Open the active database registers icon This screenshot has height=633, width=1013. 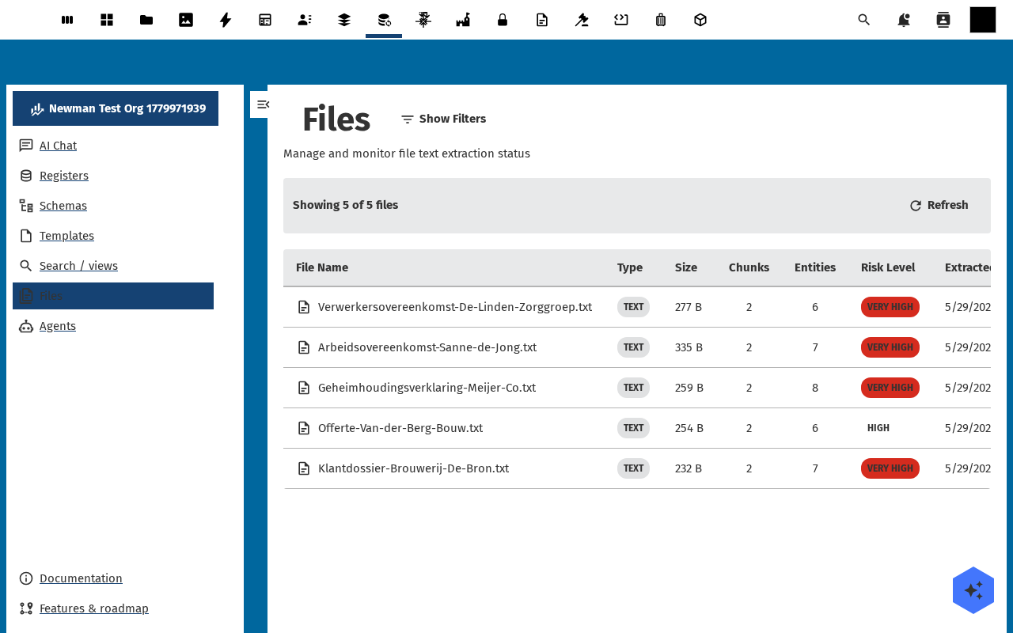384,20
